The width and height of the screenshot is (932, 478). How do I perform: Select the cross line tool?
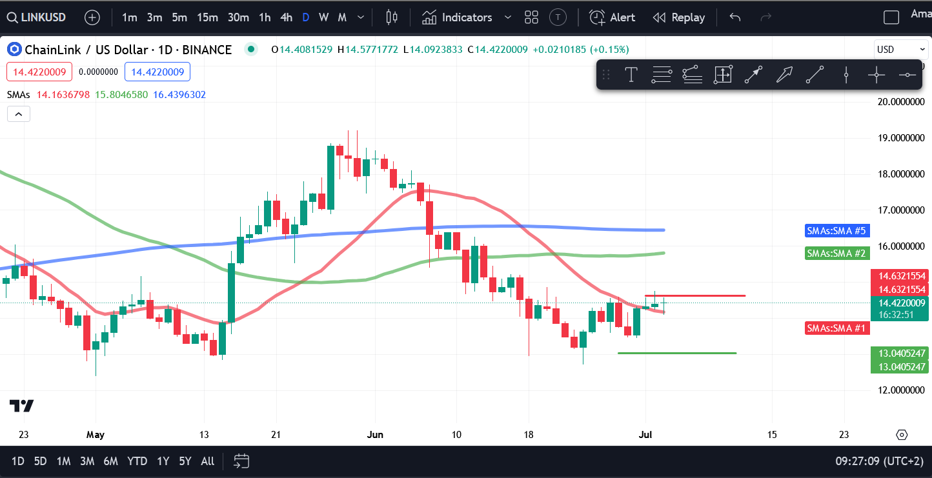876,75
